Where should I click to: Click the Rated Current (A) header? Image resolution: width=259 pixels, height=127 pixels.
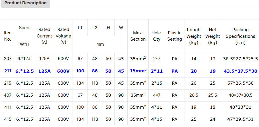[44, 36]
